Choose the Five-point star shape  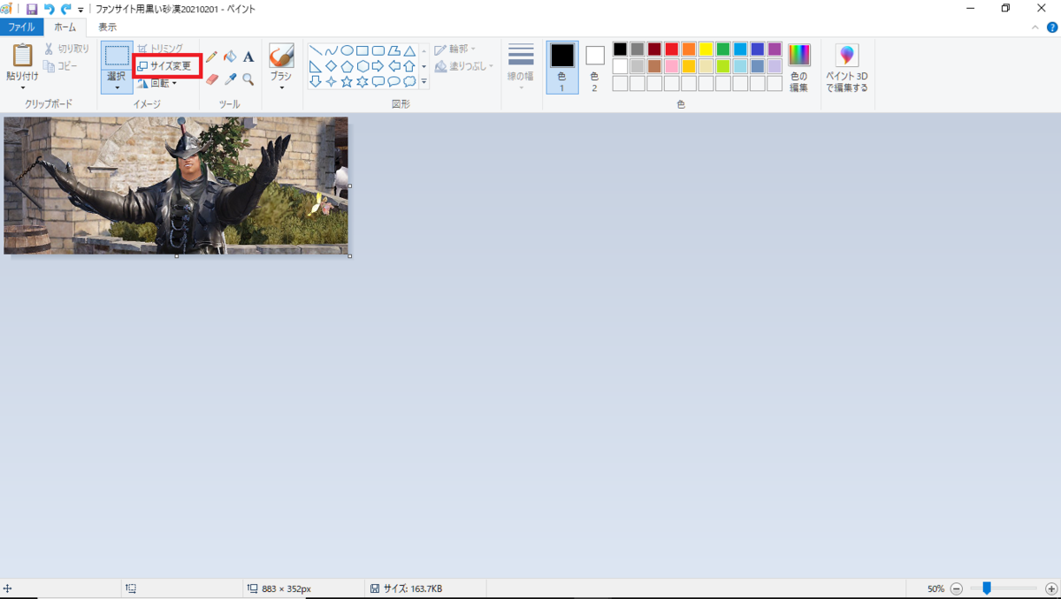(x=347, y=82)
